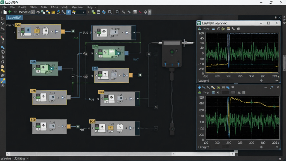Click Labigrrt label under the upper graph
Viewport: 286px width, 161px height.
pyautogui.click(x=204, y=80)
